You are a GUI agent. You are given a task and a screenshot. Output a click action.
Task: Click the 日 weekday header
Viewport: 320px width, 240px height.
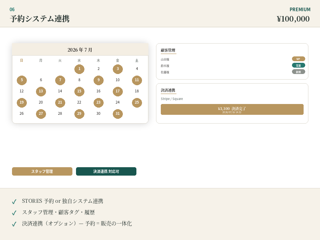[22, 60]
